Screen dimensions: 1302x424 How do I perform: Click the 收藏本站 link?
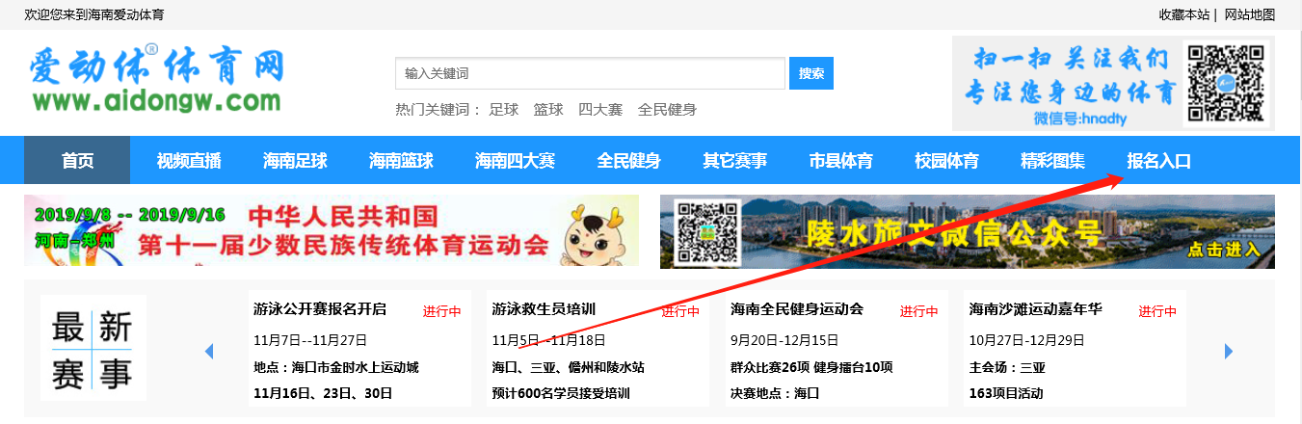pos(1183,14)
